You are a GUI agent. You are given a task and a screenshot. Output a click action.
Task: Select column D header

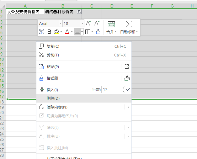pos(112,6)
